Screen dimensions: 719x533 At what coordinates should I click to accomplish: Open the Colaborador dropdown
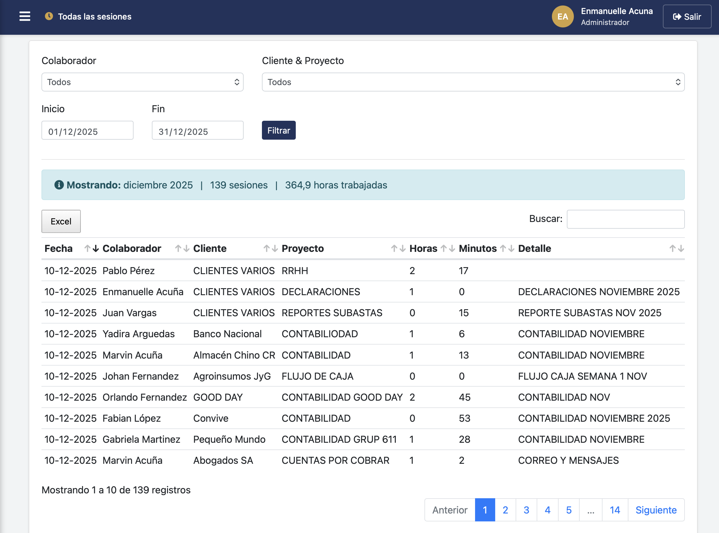pyautogui.click(x=142, y=82)
